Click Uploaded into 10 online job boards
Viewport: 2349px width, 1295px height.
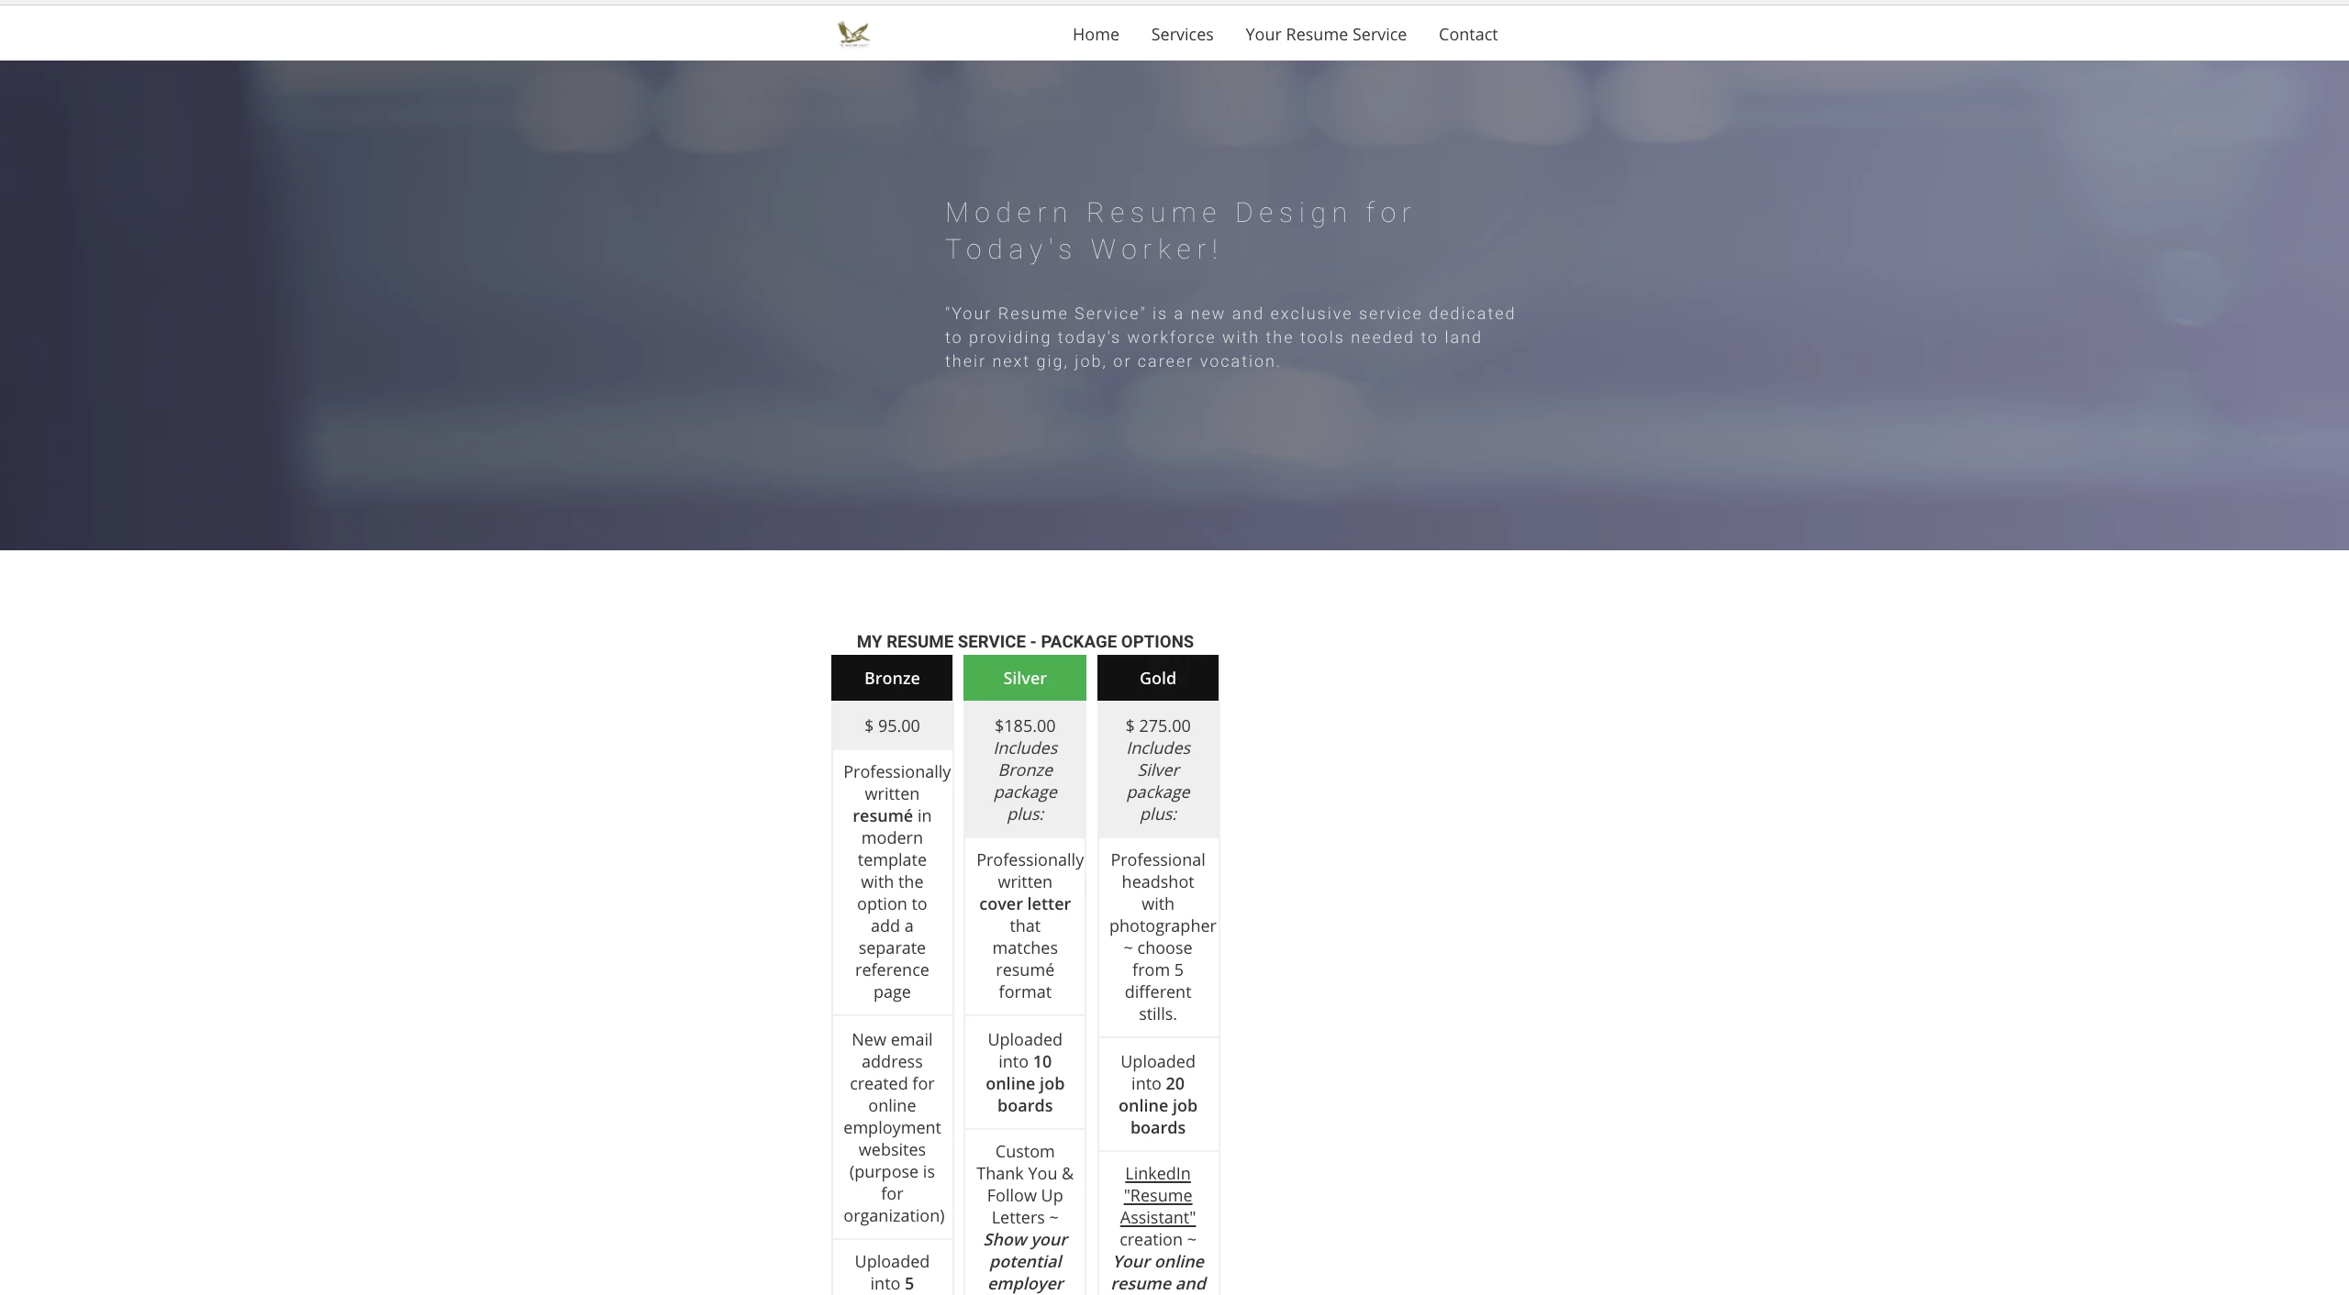coord(1024,1072)
